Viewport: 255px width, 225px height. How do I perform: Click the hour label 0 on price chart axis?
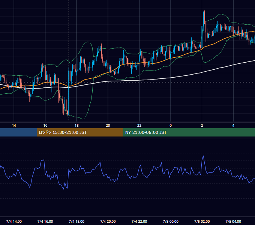[171, 126]
